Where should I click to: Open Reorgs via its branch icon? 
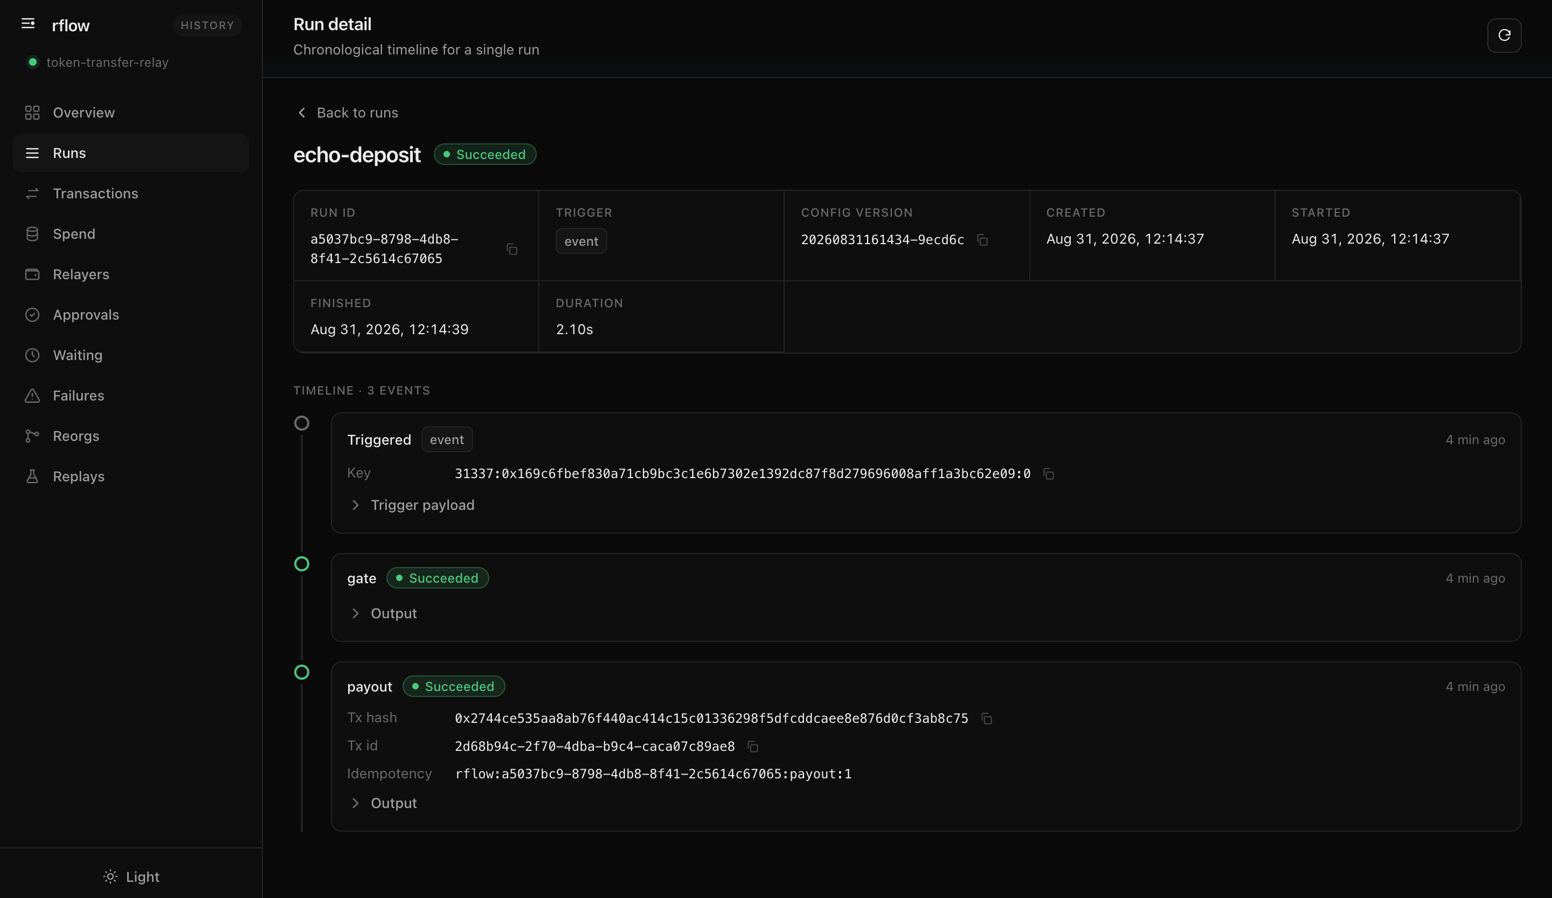32,436
